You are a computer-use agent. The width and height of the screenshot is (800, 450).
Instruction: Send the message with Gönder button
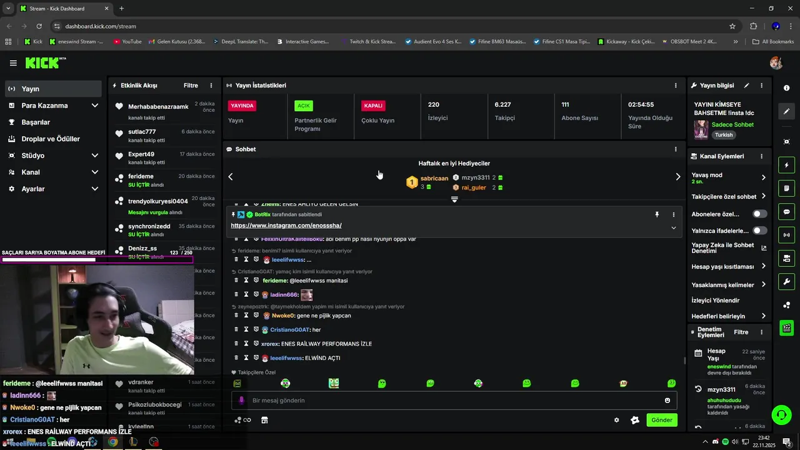(x=662, y=420)
